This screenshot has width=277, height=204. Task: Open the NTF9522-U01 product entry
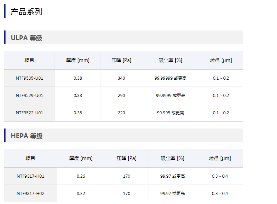(x=29, y=113)
